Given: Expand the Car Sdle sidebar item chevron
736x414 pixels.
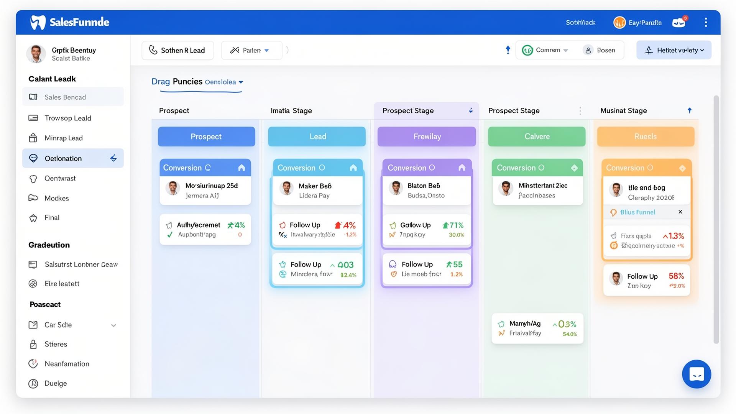Looking at the screenshot, I should pos(113,325).
